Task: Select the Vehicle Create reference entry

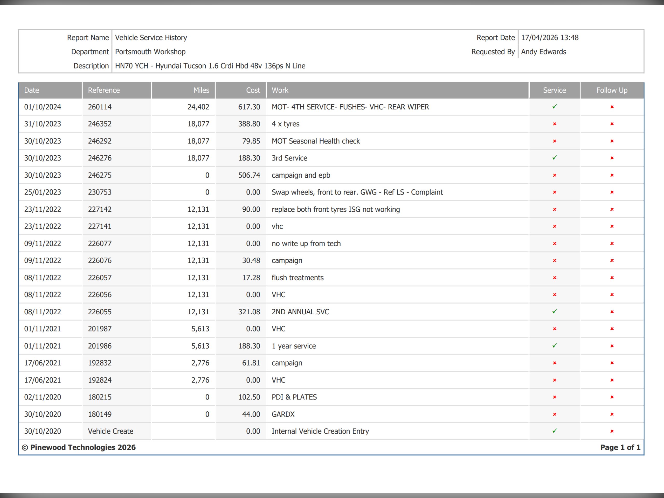Action: 110,431
